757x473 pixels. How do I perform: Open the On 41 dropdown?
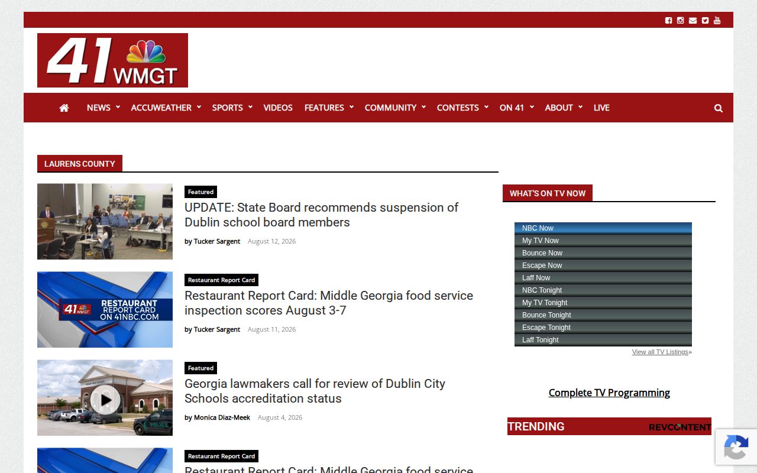[x=517, y=108]
